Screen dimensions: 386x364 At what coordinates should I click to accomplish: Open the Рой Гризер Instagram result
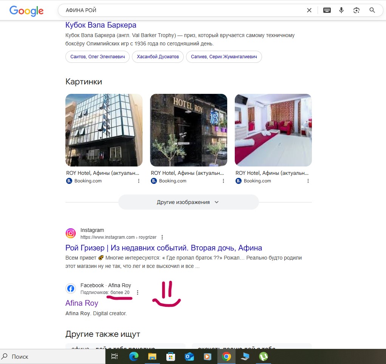point(164,248)
